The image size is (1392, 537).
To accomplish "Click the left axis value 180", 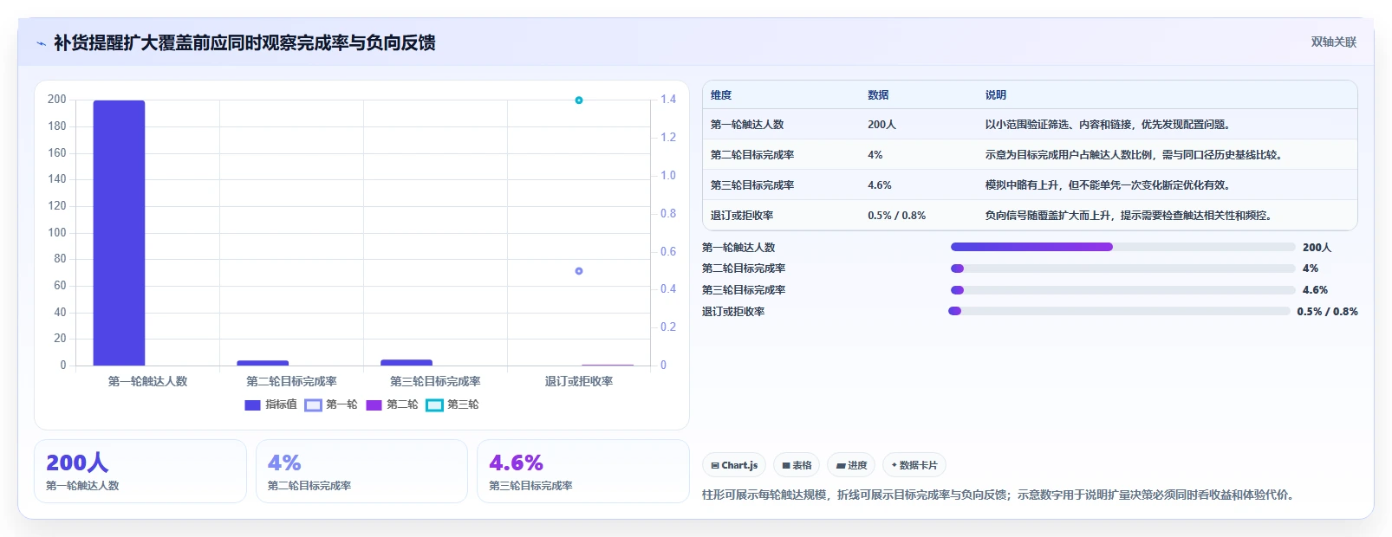I will point(57,126).
